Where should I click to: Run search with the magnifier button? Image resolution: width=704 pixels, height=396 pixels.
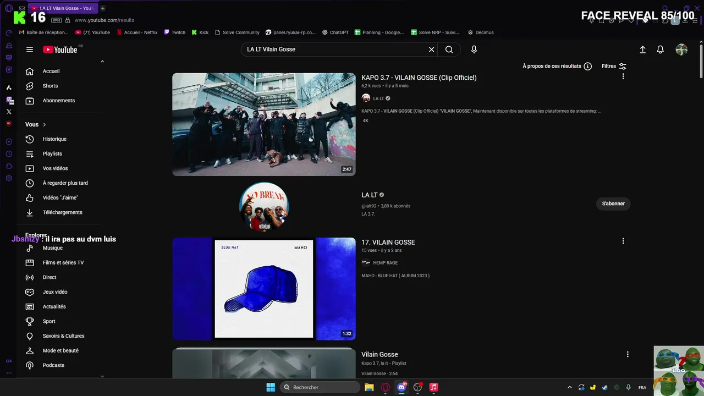449,50
